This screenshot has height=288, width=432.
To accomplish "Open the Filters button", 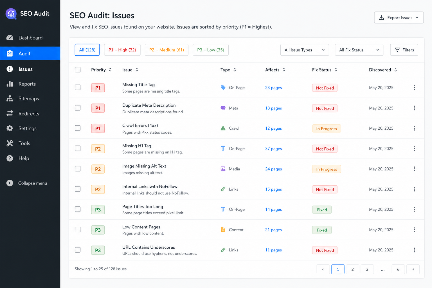I will coord(404,50).
